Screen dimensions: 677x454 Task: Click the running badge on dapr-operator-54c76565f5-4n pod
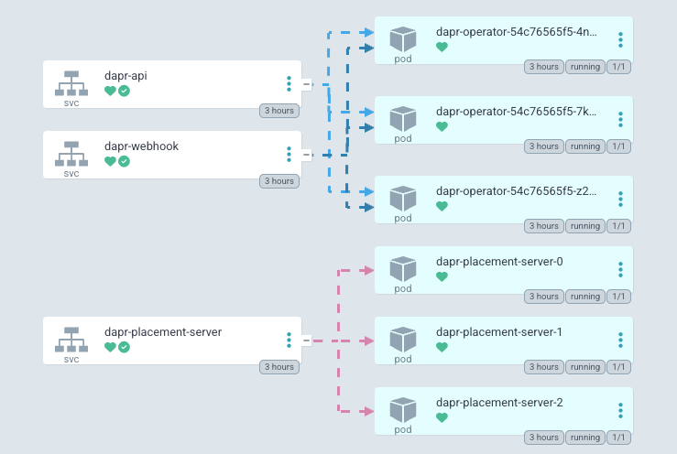(584, 68)
